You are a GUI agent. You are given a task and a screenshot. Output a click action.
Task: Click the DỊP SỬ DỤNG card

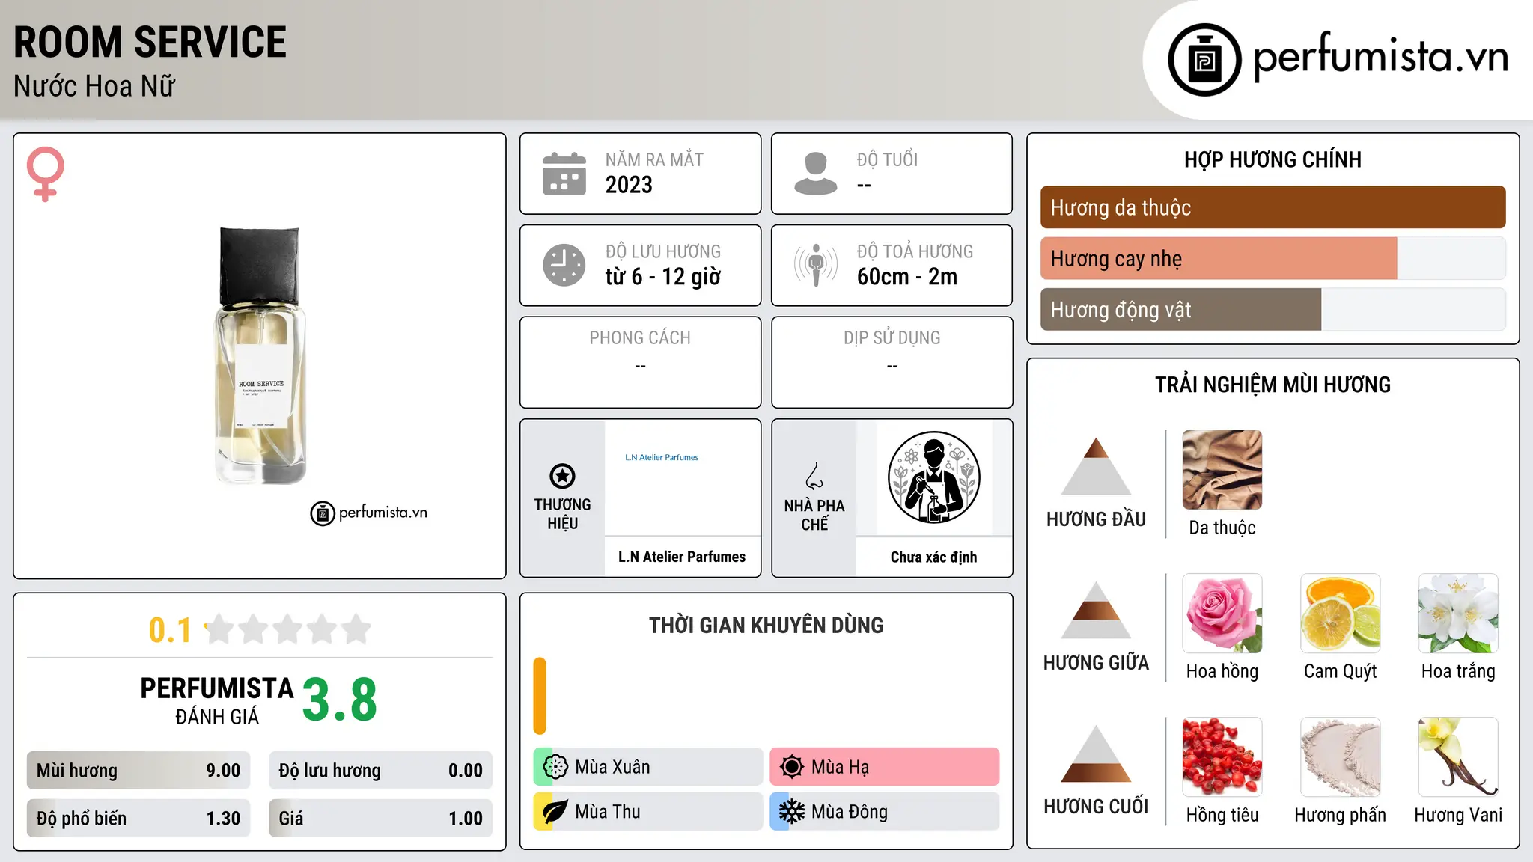tap(892, 362)
